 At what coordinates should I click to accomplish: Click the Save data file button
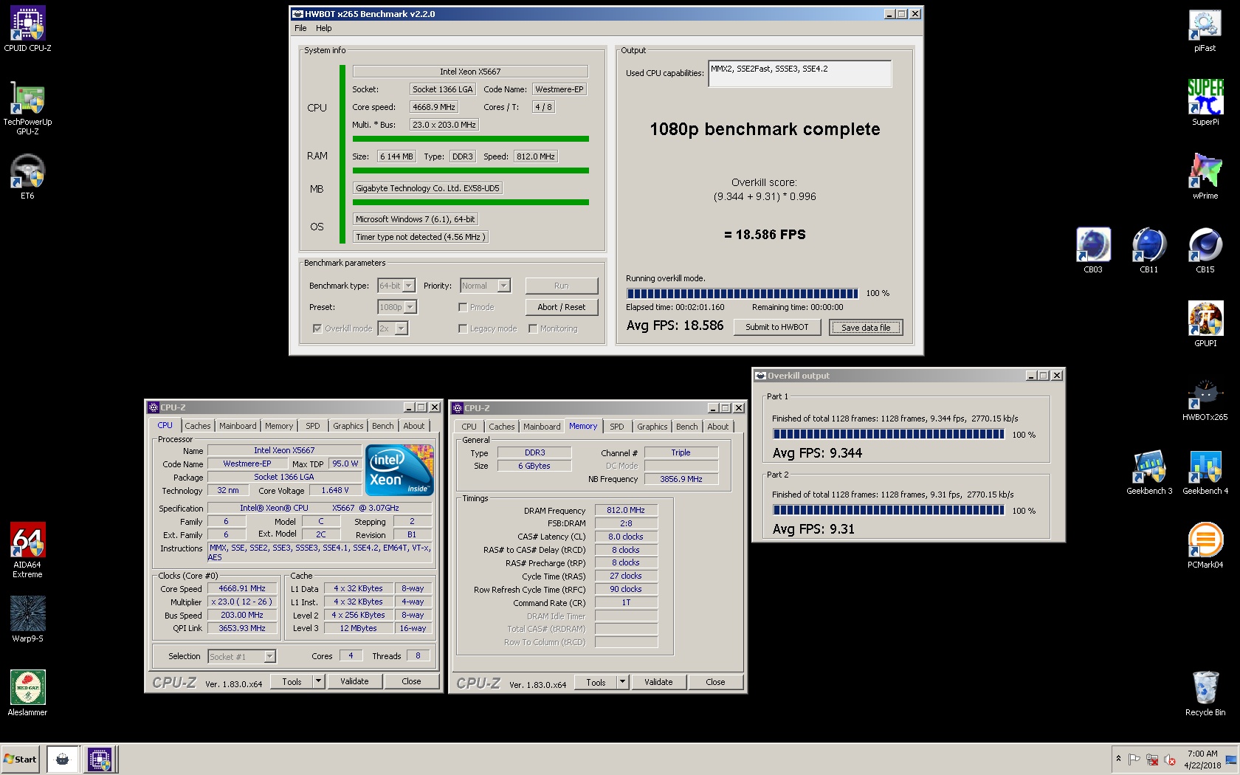pos(866,328)
